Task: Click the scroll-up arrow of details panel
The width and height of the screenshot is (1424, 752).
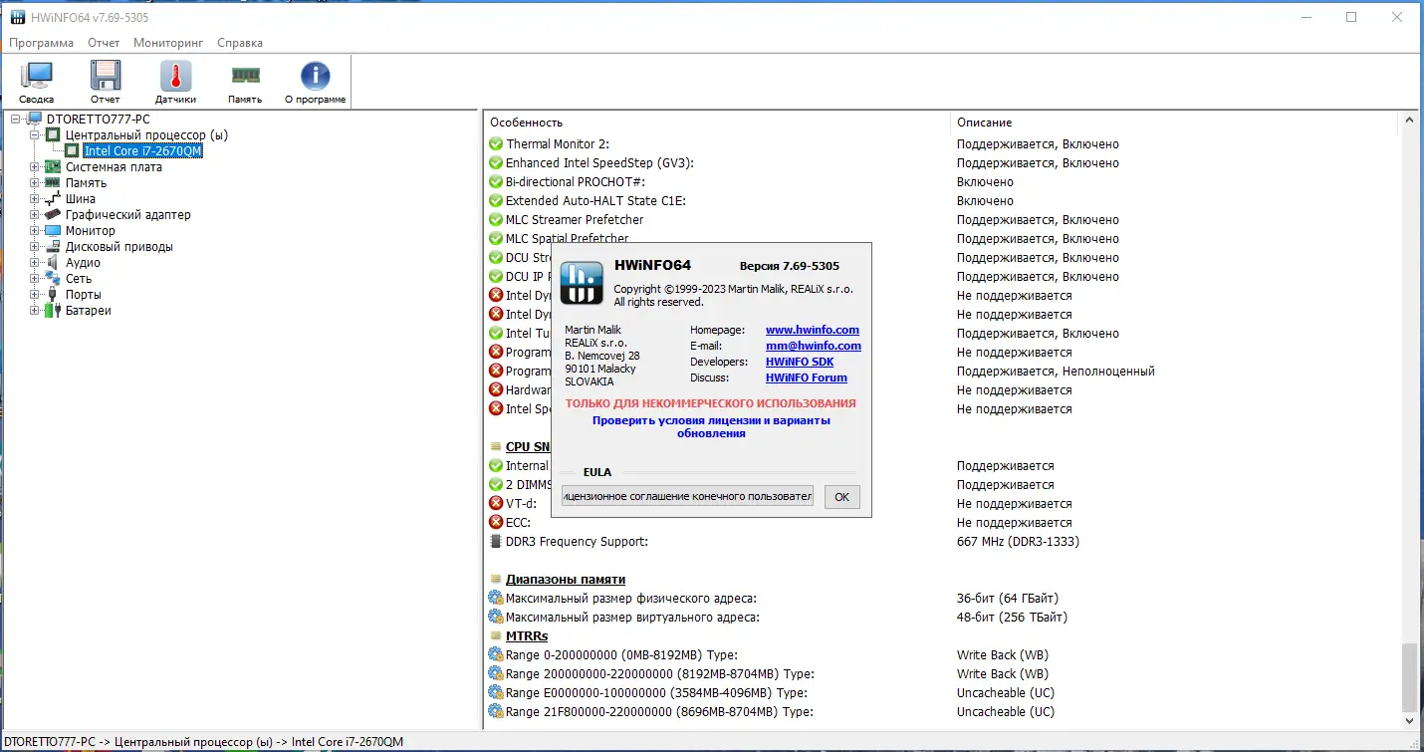Action: pyautogui.click(x=1409, y=121)
